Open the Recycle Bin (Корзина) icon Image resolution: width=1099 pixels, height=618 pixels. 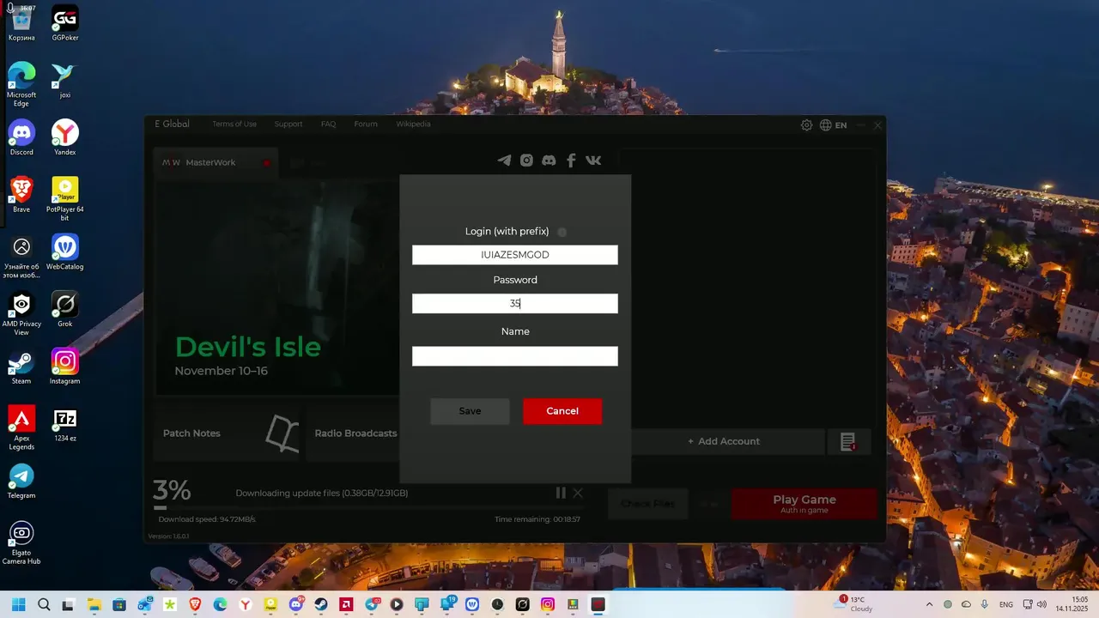click(x=21, y=24)
